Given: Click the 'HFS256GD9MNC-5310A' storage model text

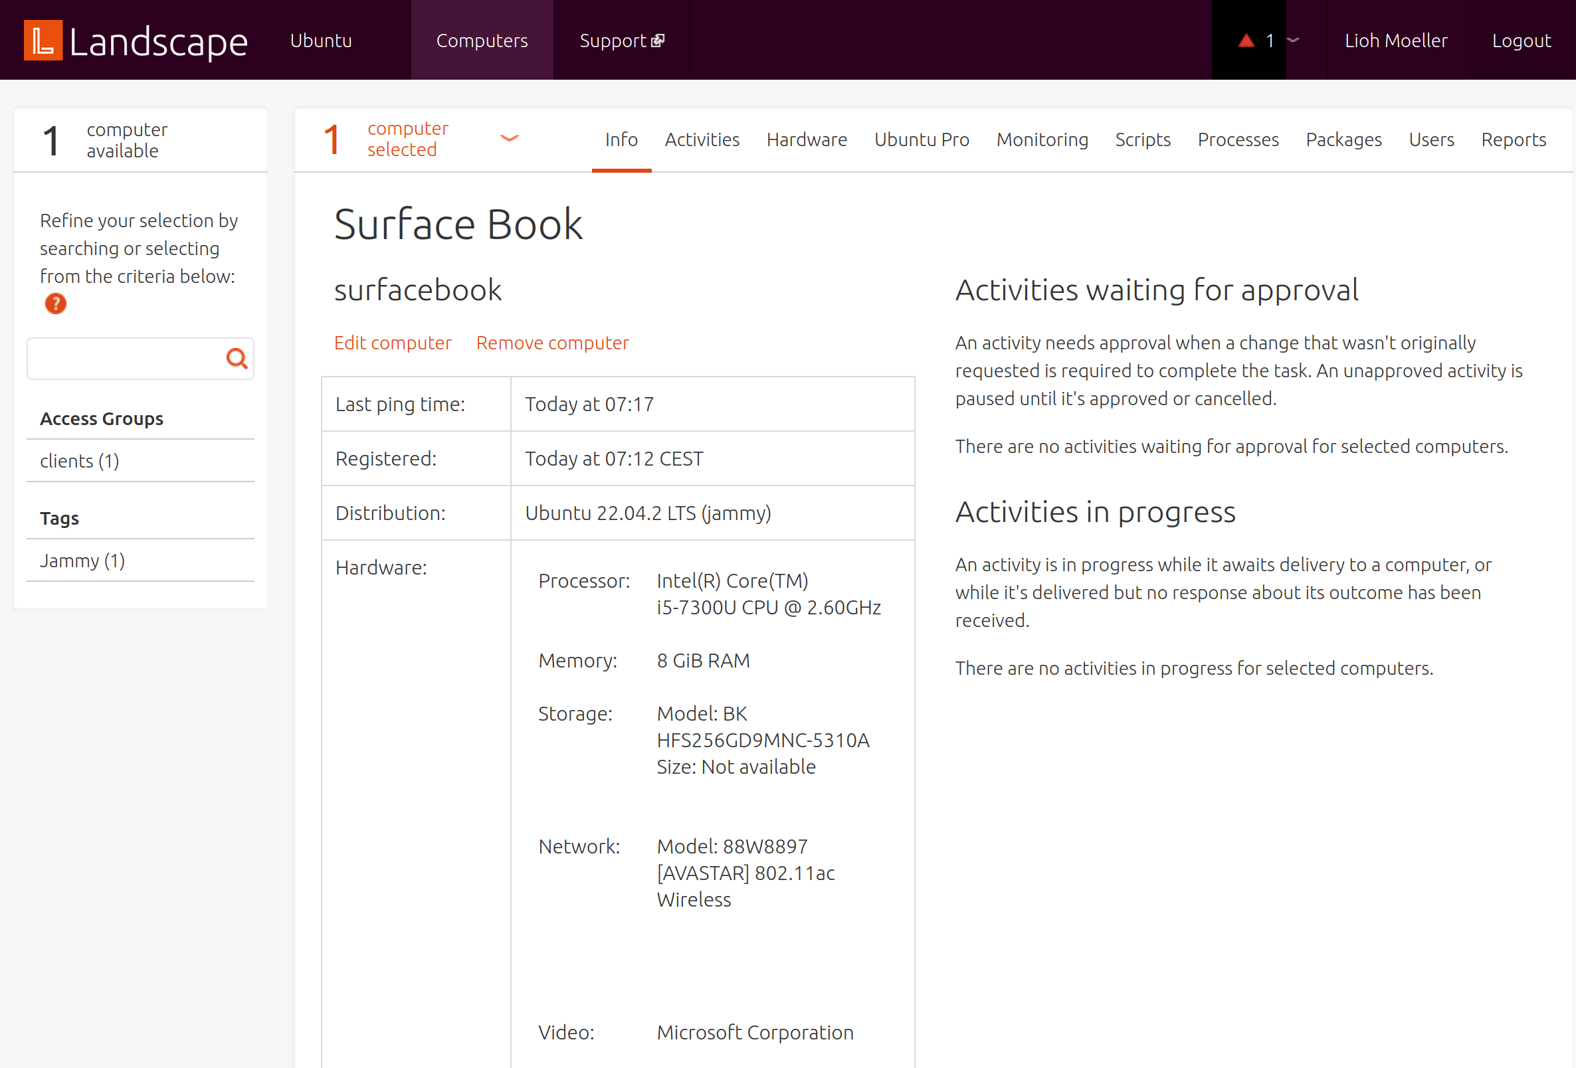Looking at the screenshot, I should coord(762,740).
